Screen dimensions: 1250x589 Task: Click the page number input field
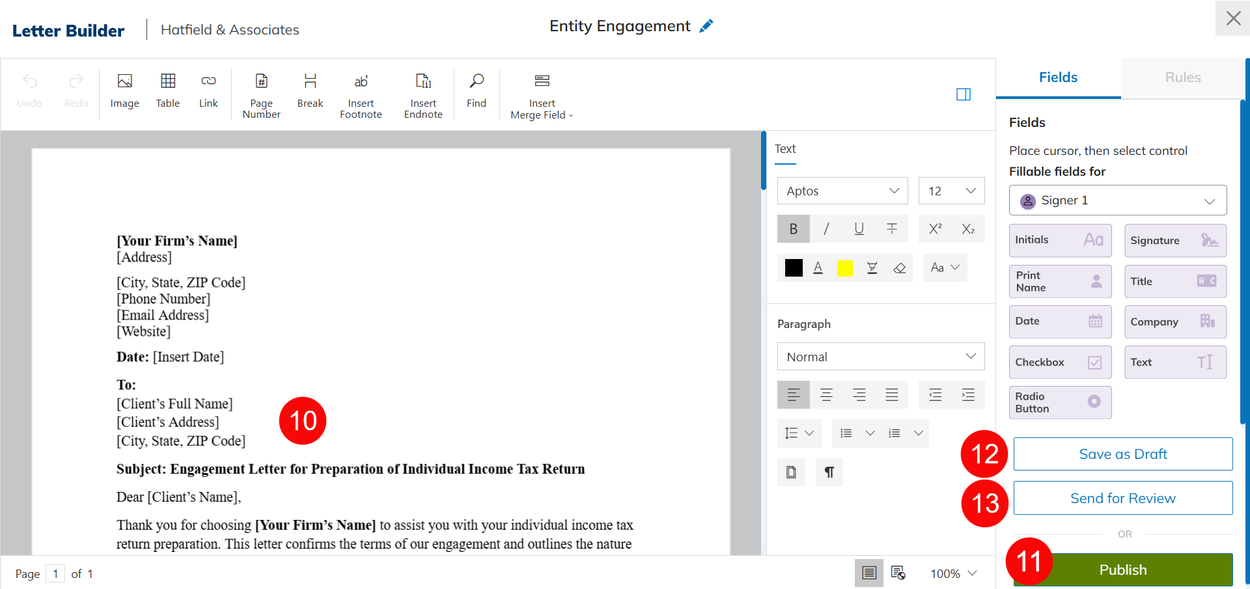click(x=55, y=573)
